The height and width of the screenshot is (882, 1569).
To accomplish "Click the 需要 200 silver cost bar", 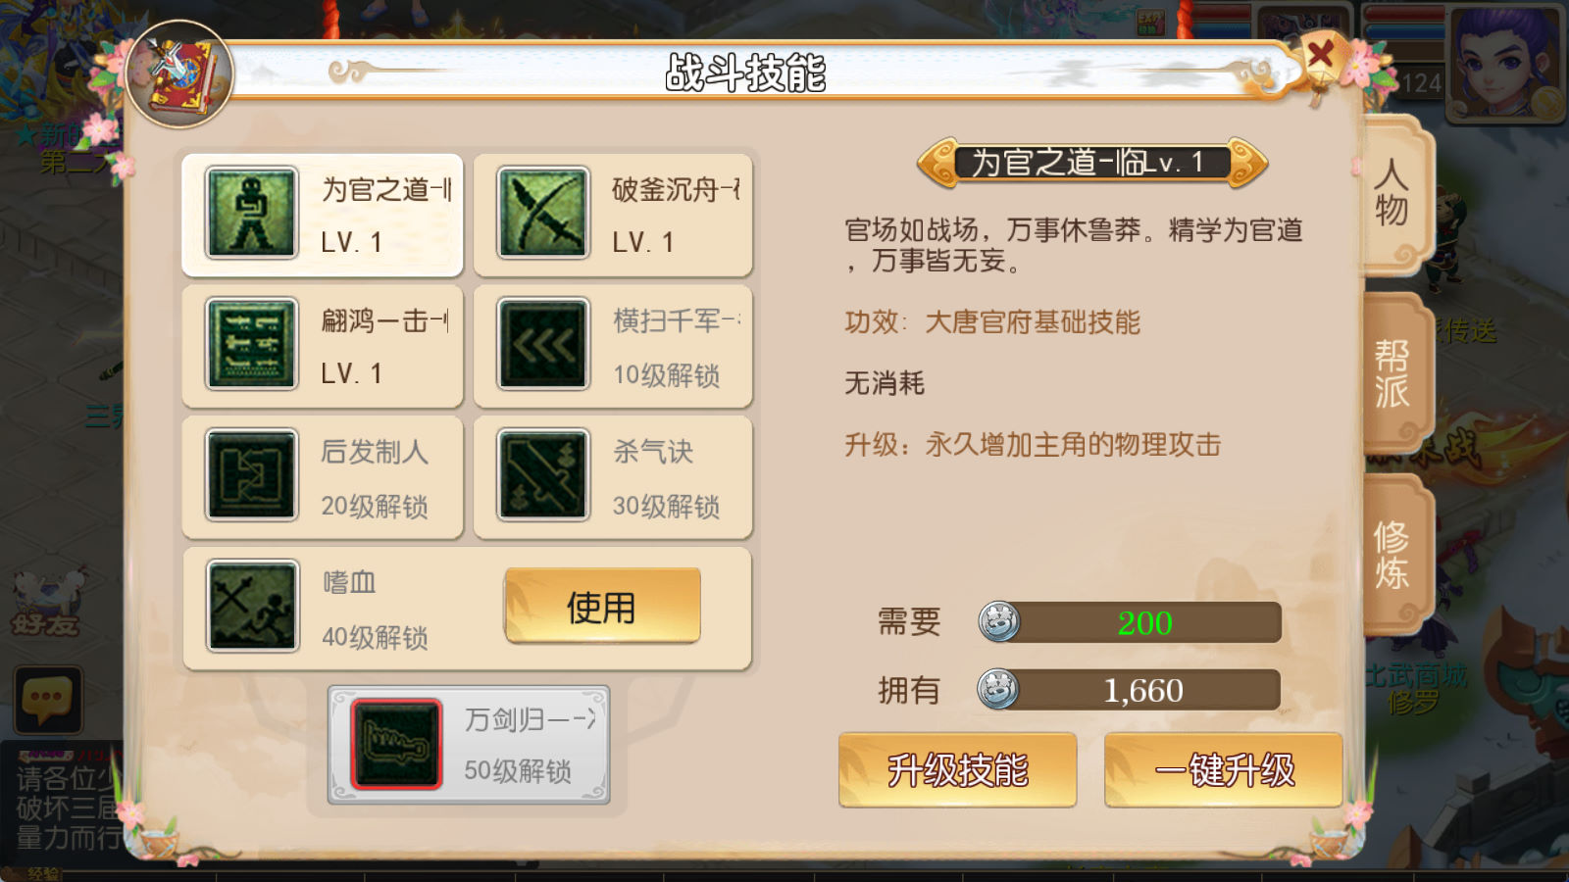I will click(x=1130, y=622).
